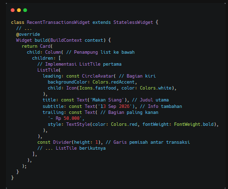
Task: Click the comment 'Bagian kiri'
Action: [x=141, y=76]
